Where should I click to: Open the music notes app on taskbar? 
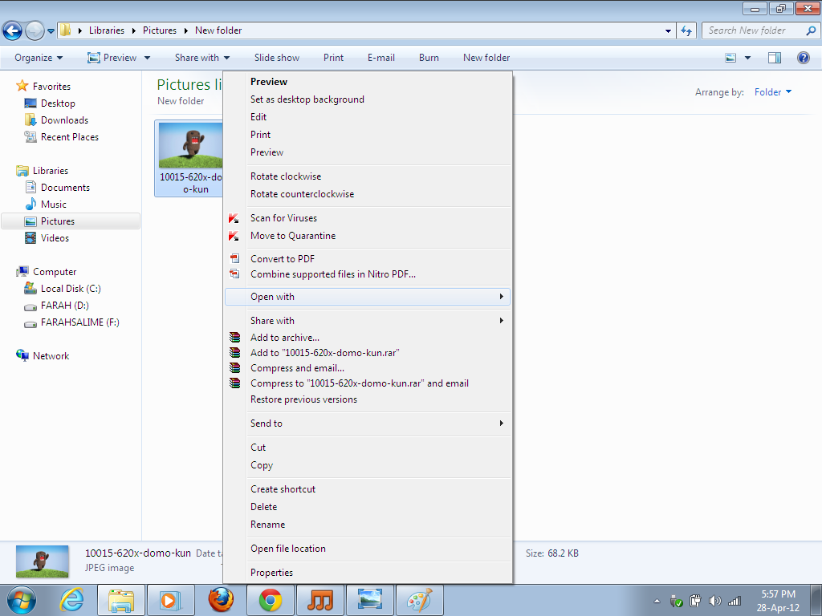click(319, 600)
